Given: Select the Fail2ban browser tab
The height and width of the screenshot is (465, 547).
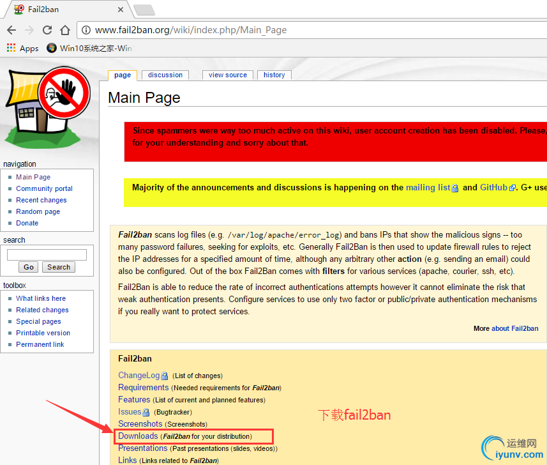Looking at the screenshot, I should (x=68, y=10).
